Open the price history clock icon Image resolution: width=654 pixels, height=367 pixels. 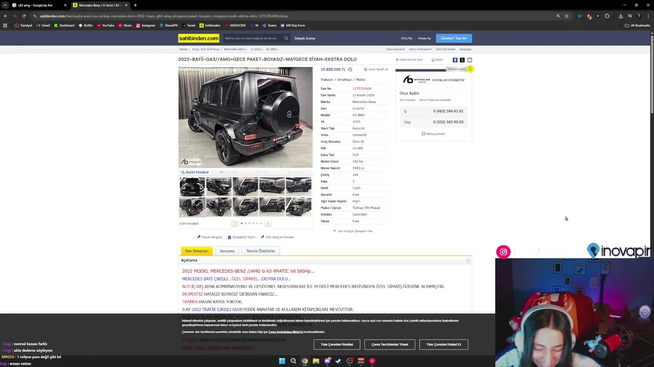click(x=350, y=69)
